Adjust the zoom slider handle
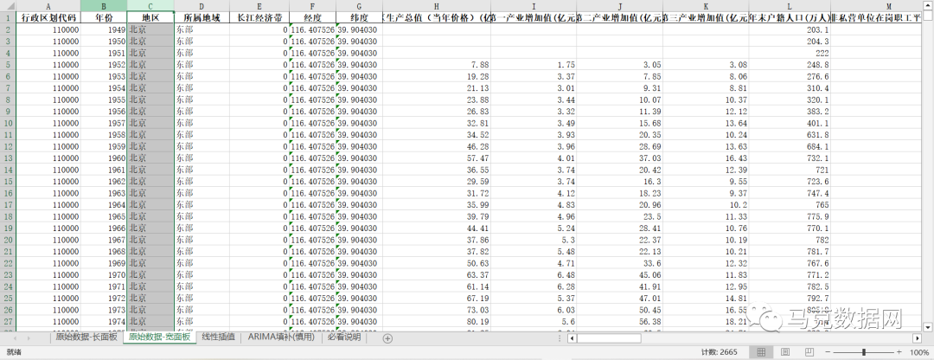This screenshot has height=360, width=934. pos(864,352)
